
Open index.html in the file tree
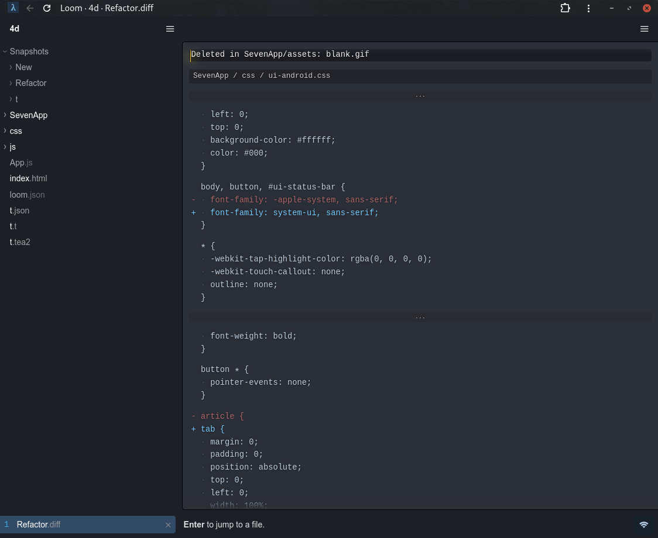tap(28, 178)
